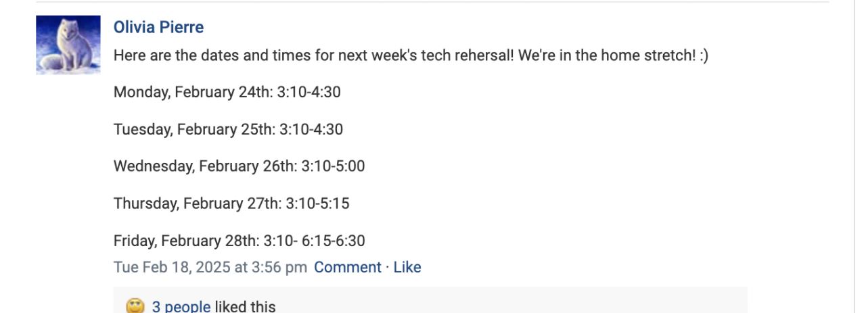Click Olivia Pierre's arctic fox avatar
Image resolution: width=866 pixels, height=313 pixels.
coord(68,45)
